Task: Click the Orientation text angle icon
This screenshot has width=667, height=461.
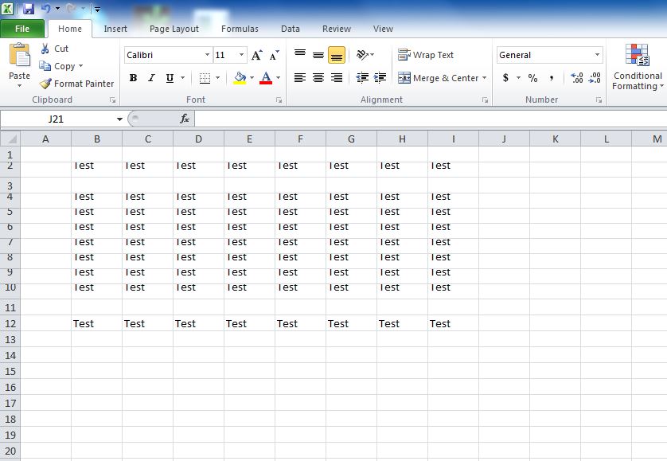Action: (x=362, y=54)
